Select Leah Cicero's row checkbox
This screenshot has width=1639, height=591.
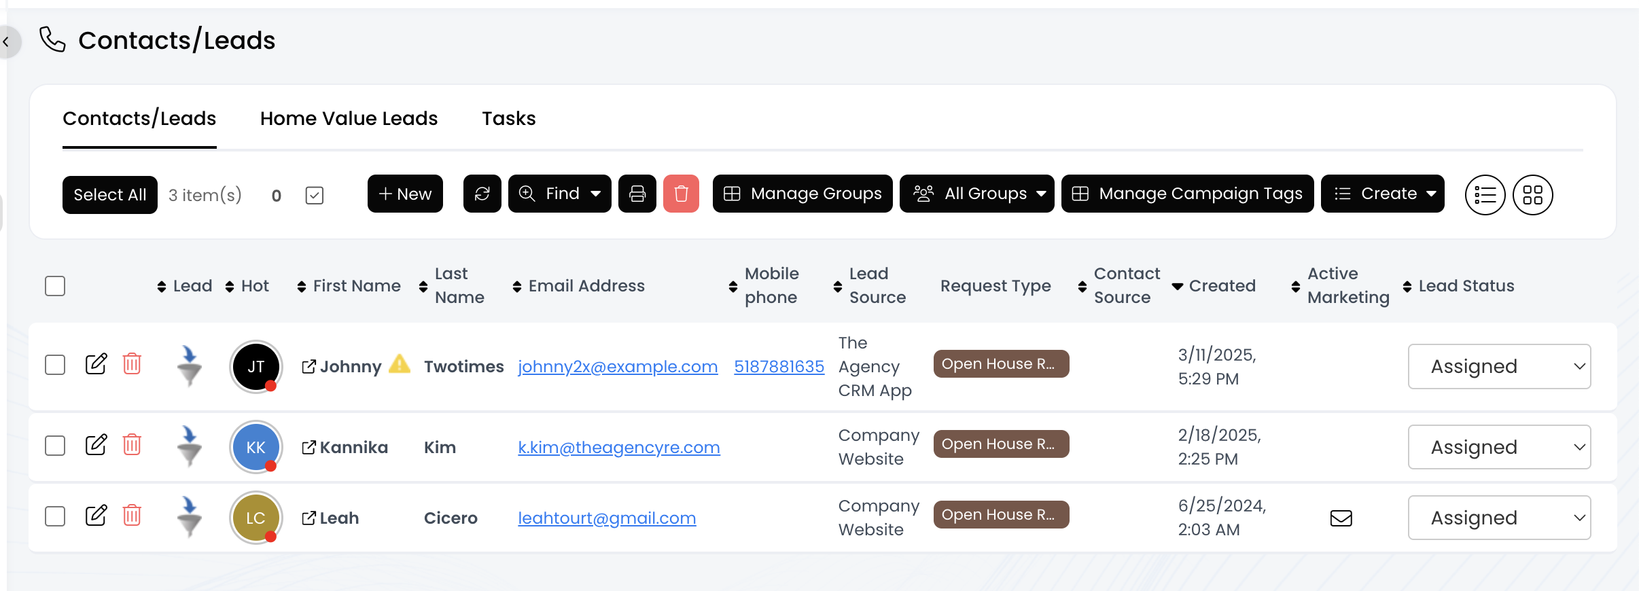point(55,516)
